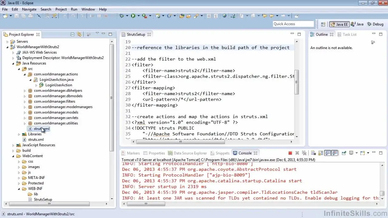
Task: Open the Debug launch bug icon
Action: 122,16
